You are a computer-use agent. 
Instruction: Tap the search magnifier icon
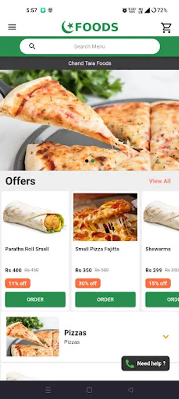coord(32,46)
